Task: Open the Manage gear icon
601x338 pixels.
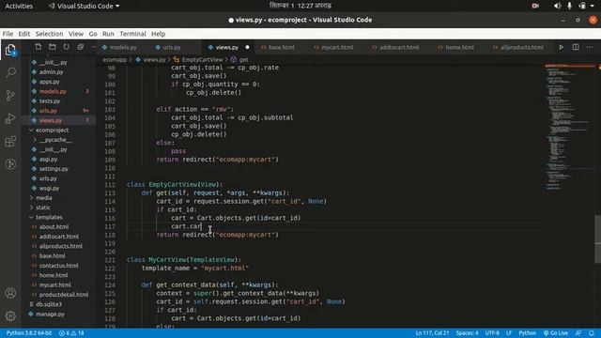Action: coord(10,315)
